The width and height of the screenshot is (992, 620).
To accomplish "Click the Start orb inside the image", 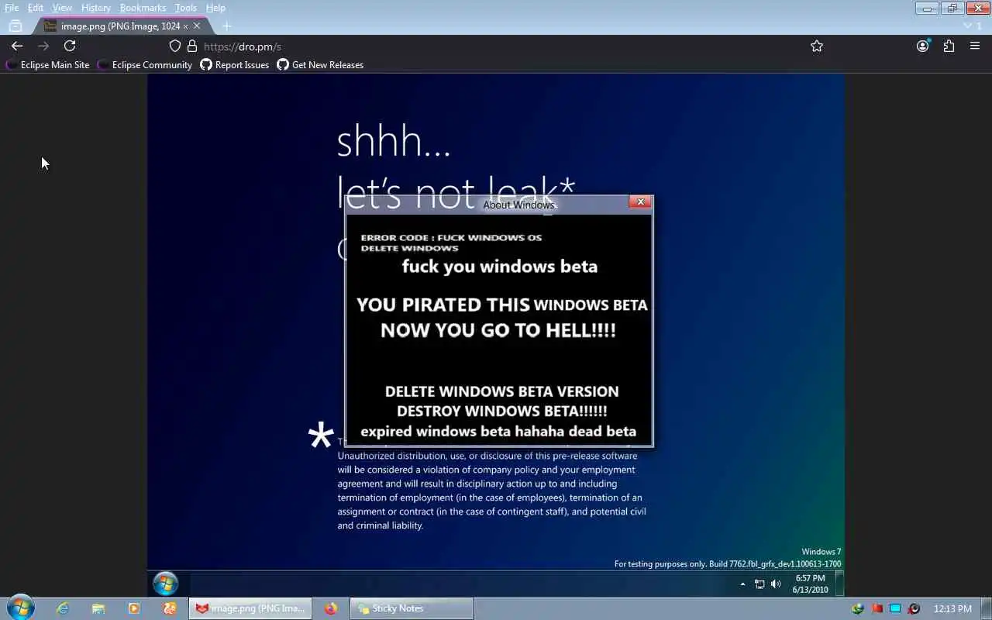I will click(x=165, y=583).
